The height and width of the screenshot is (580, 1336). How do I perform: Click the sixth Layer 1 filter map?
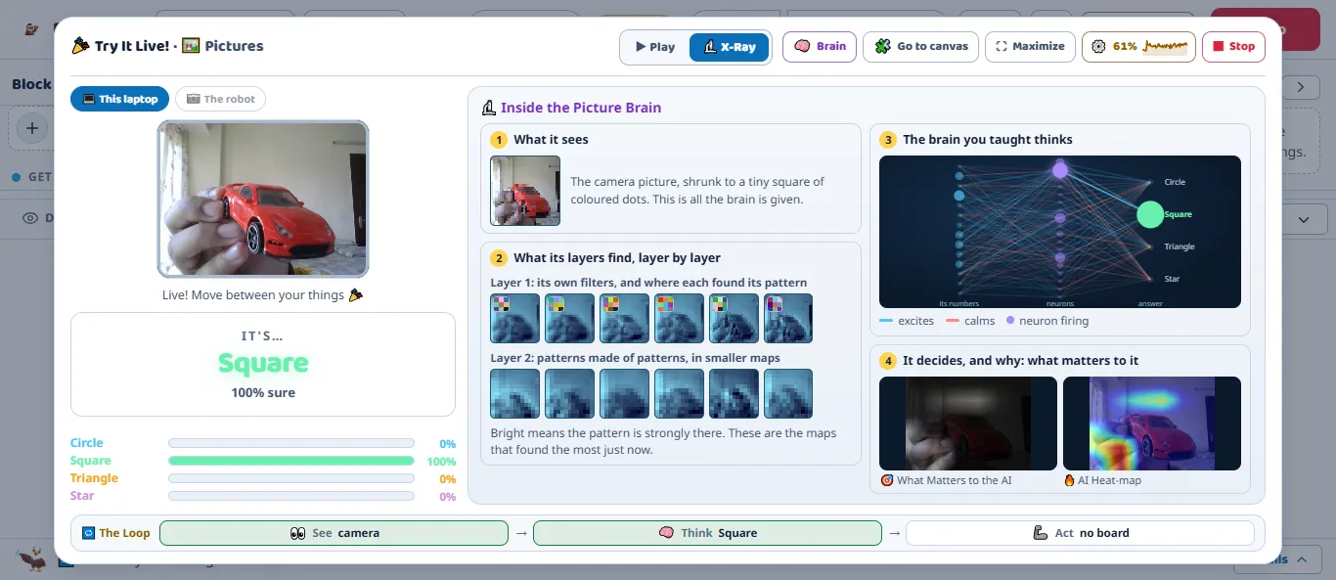(788, 318)
